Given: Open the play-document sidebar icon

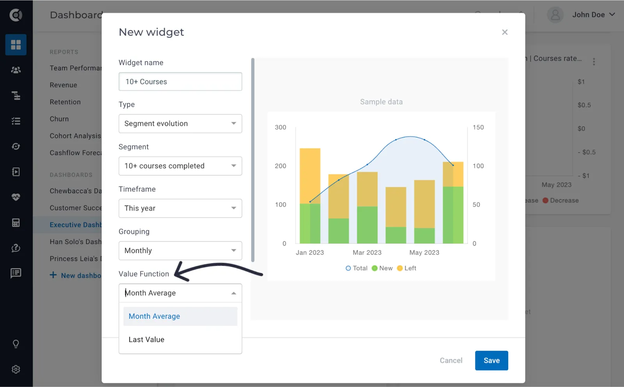Looking at the screenshot, I should tap(16, 172).
